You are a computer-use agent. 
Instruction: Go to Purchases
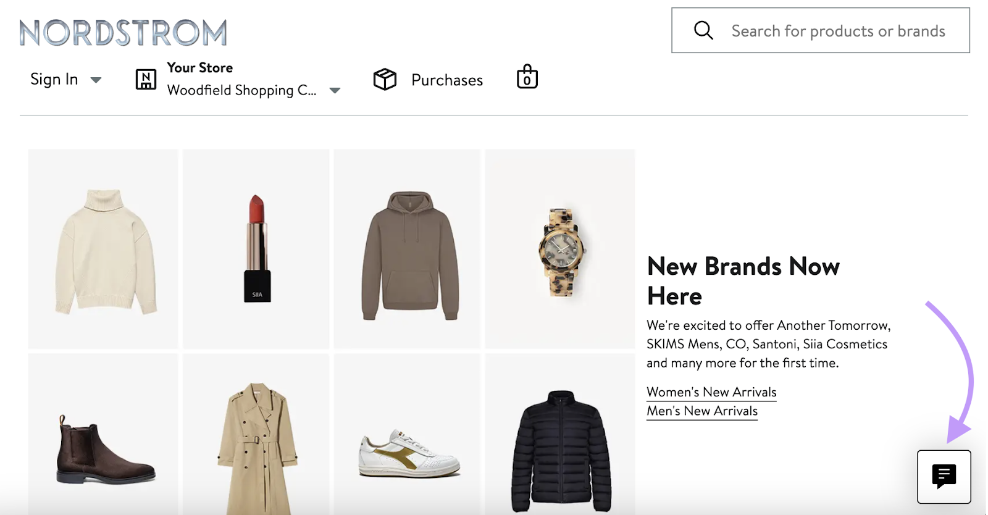pyautogui.click(x=446, y=80)
